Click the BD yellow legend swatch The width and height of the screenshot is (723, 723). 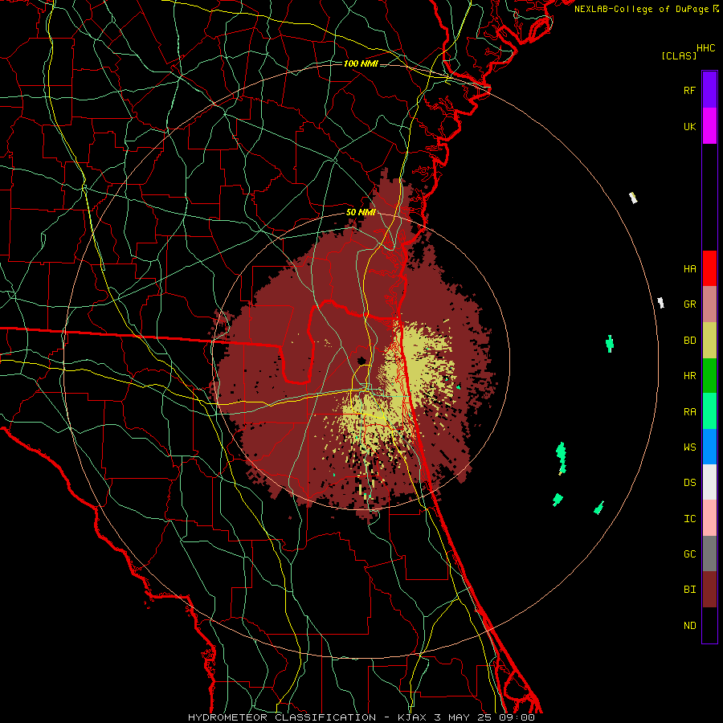click(x=709, y=341)
